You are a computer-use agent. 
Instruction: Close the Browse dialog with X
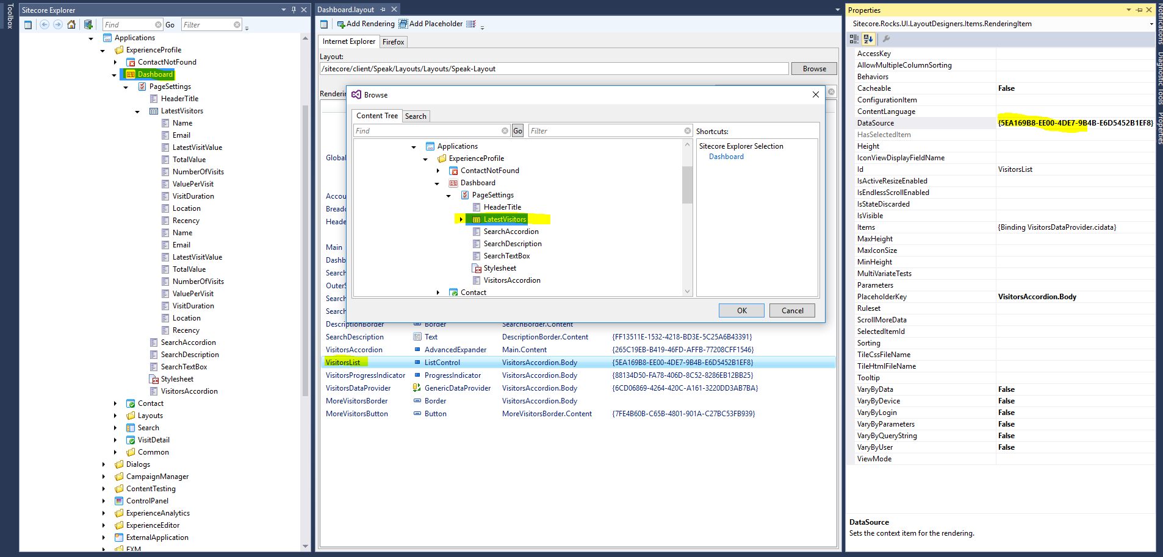(816, 94)
